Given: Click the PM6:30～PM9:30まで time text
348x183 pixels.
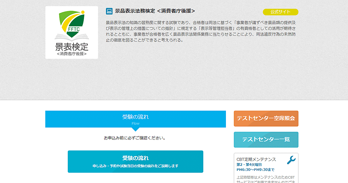Looking at the screenshot, I should [x=255, y=170].
